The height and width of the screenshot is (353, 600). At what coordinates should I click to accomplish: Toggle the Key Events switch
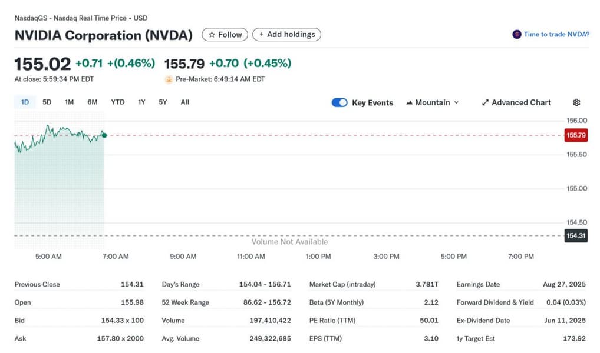pos(339,102)
